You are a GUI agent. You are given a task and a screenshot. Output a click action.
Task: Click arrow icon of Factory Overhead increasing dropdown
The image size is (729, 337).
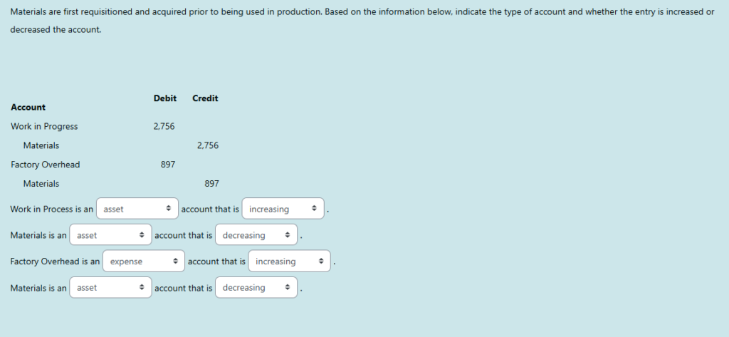[x=321, y=261]
